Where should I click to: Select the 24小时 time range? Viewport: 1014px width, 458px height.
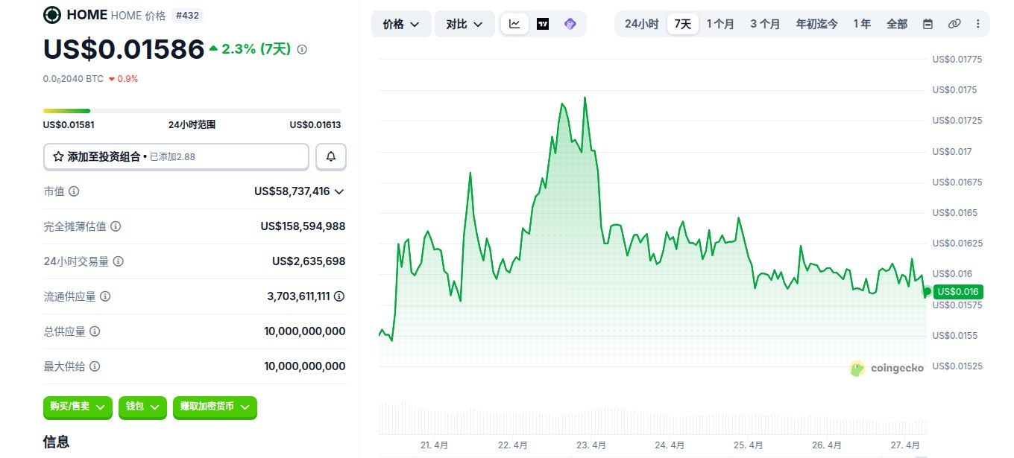641,24
